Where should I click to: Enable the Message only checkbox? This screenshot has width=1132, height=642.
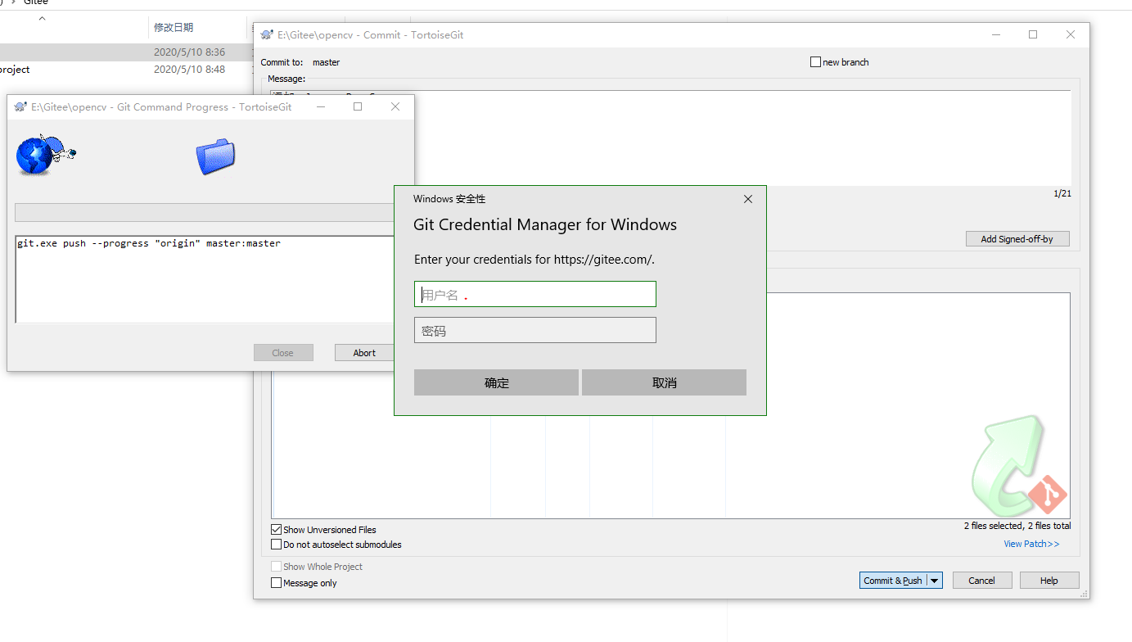click(x=277, y=583)
